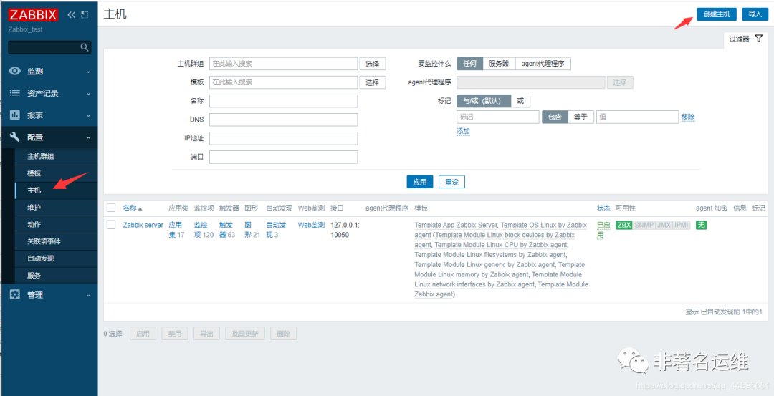The height and width of the screenshot is (396, 774).
Task: Open 自动发现 3 link in host row
Action: click(276, 230)
